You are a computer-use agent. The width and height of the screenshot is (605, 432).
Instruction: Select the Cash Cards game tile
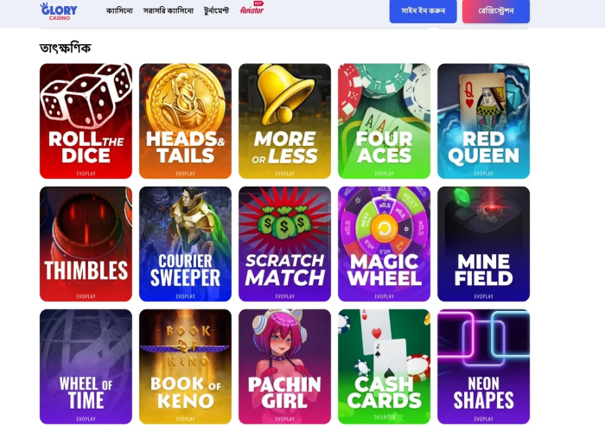[x=385, y=366]
